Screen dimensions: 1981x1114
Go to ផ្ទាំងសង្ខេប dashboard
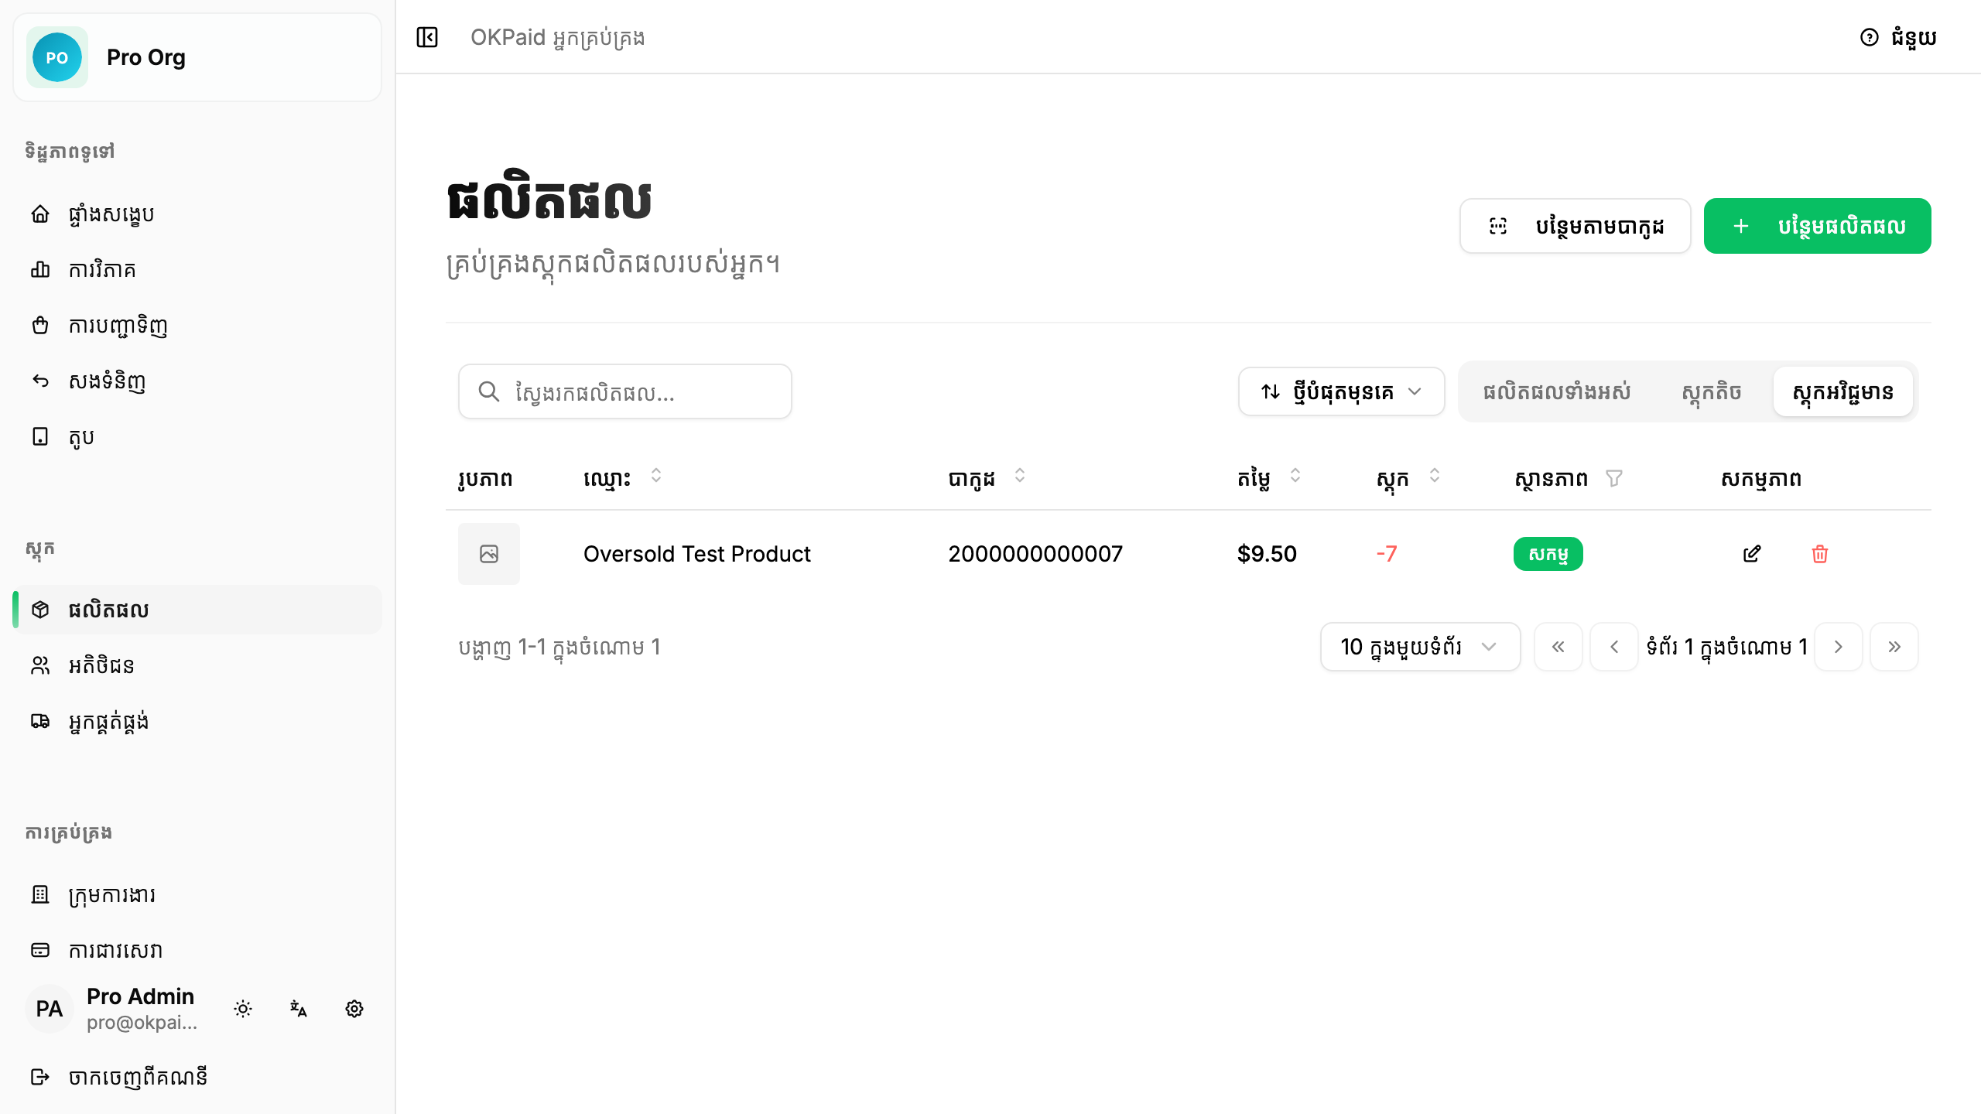click(197, 214)
